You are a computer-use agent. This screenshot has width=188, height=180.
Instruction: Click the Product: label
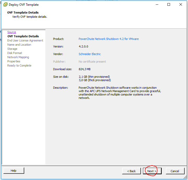[58, 39]
